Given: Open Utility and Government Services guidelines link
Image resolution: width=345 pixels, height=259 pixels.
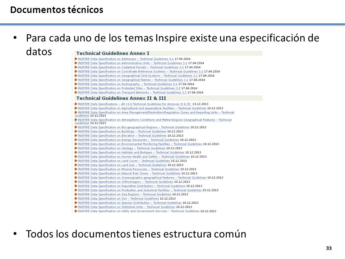Looking at the screenshot, I should point(138,211).
